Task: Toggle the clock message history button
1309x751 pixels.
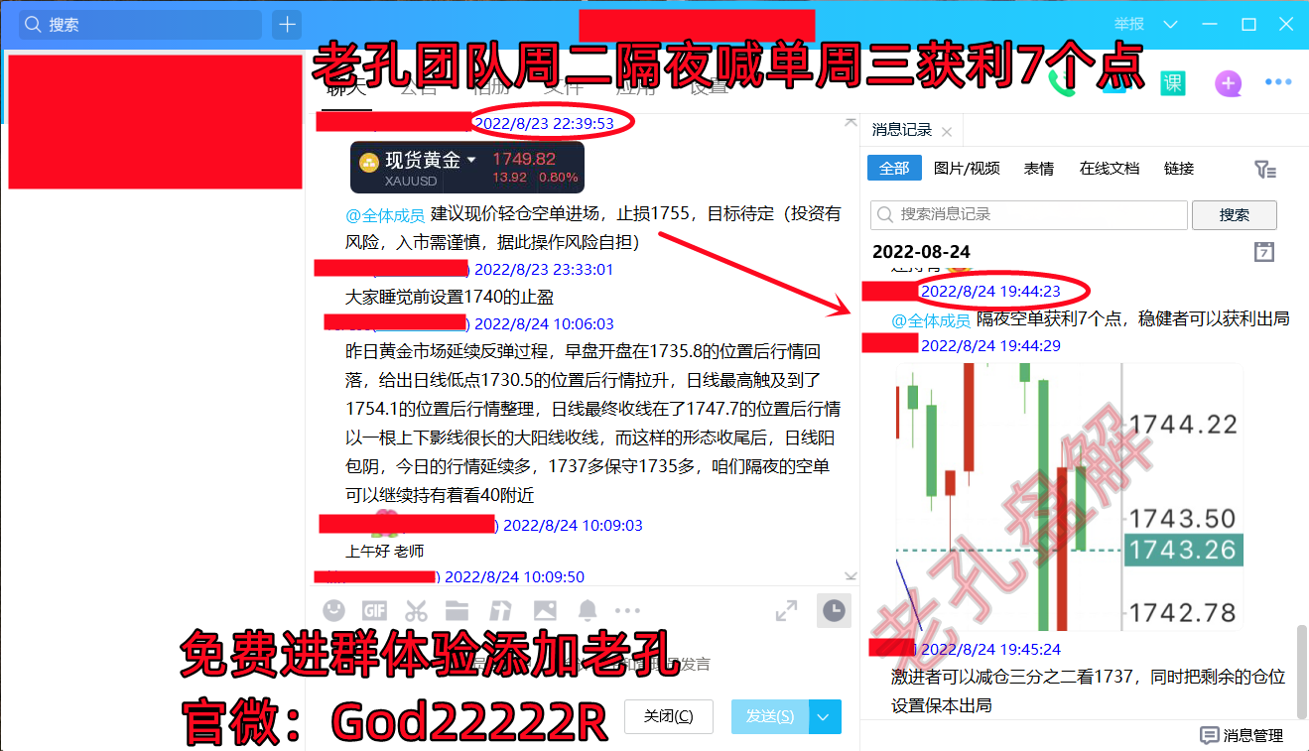Action: 834,611
